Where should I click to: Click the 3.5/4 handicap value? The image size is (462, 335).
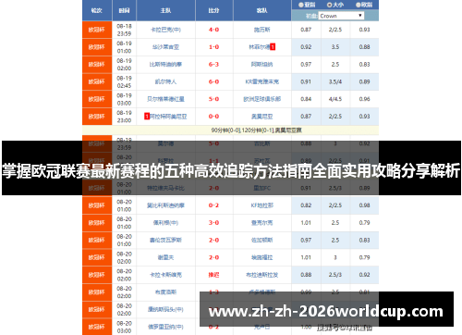(x=335, y=81)
